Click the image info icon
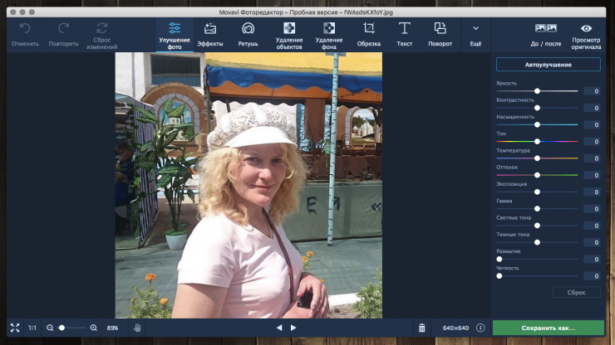Viewport: 615px width, 345px height. (480, 328)
